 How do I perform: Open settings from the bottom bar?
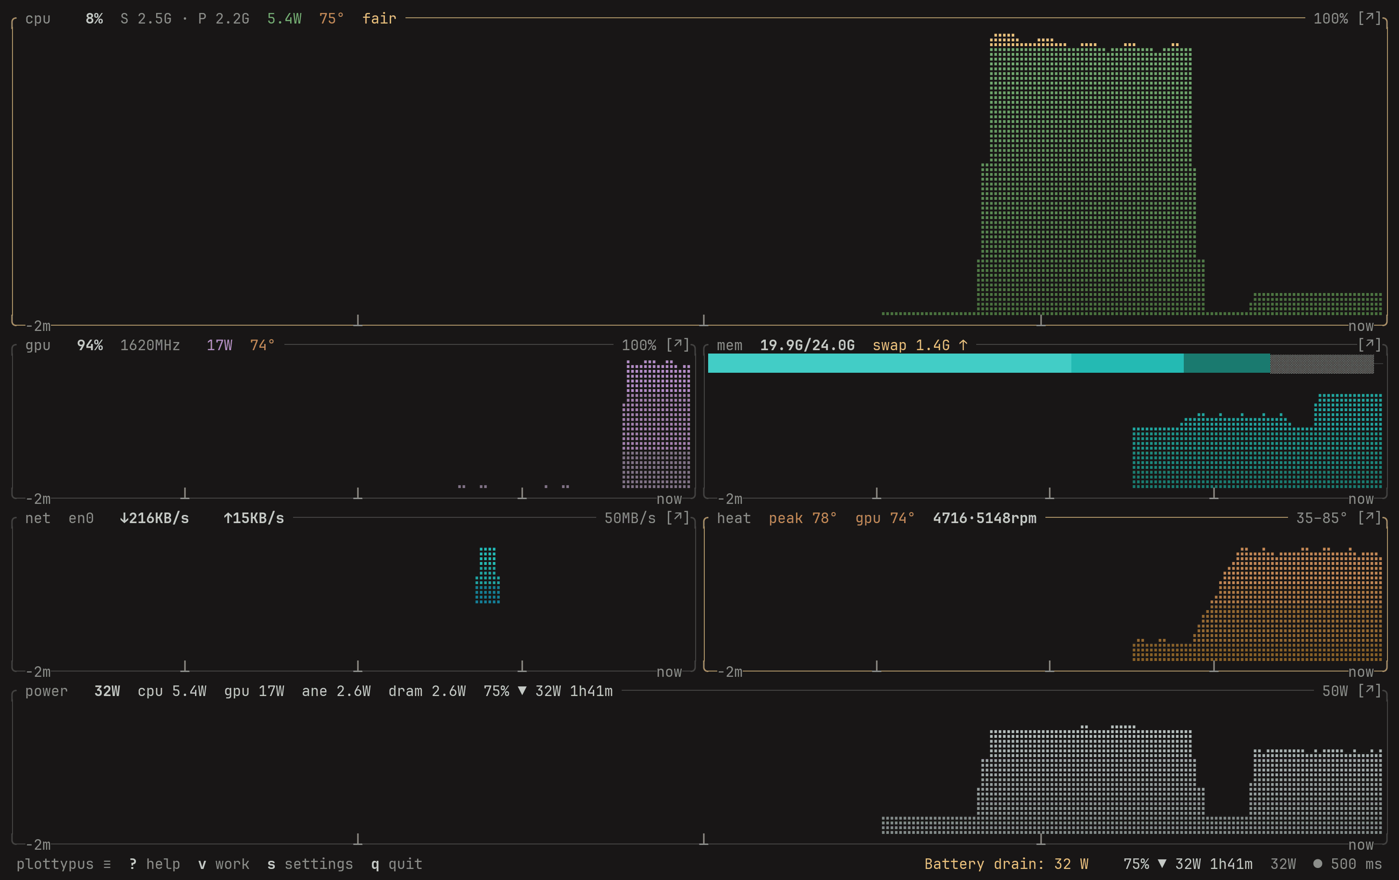click(x=310, y=864)
